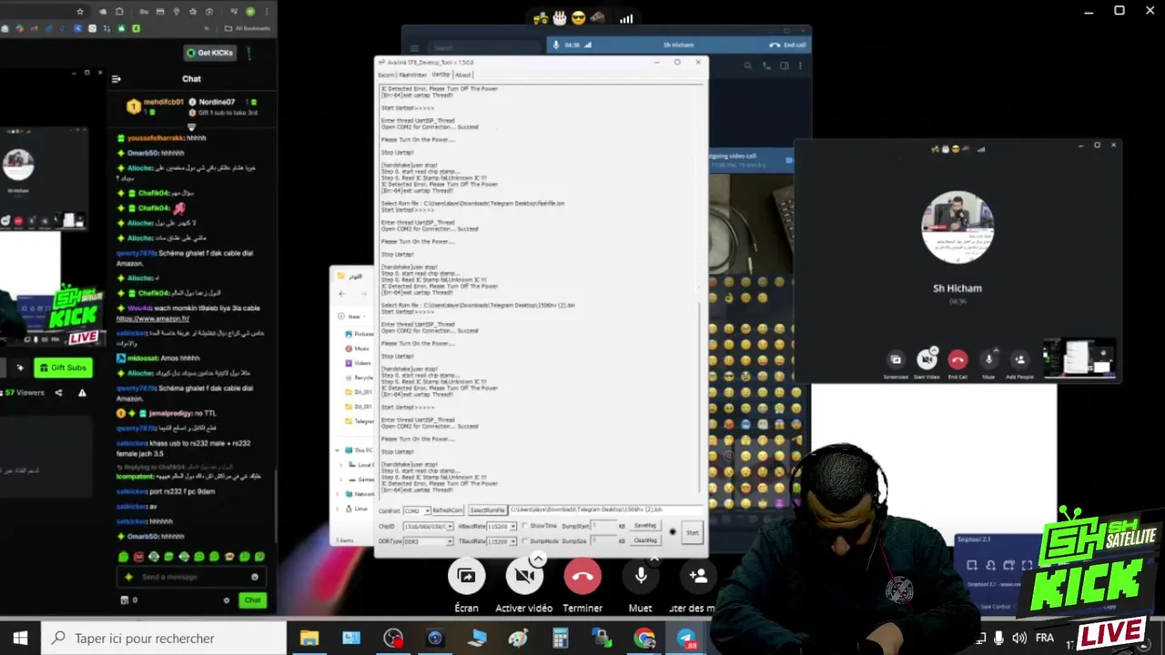This screenshot has width=1165, height=655.
Task: Click Screencast icon in Sh Hicham call window
Action: click(896, 359)
